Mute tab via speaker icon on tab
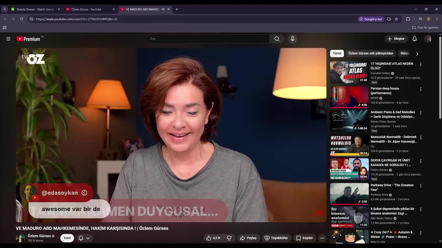Image resolution: width=442 pixels, height=248 pixels. point(163,9)
